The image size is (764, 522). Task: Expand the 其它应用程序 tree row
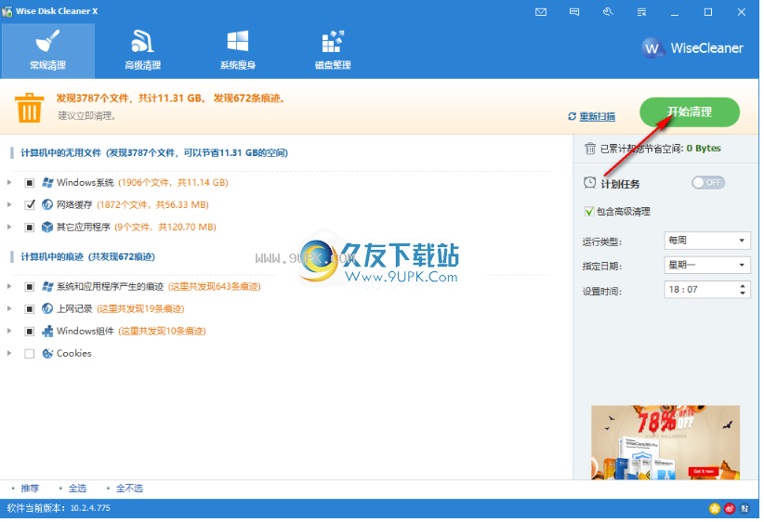[9, 227]
